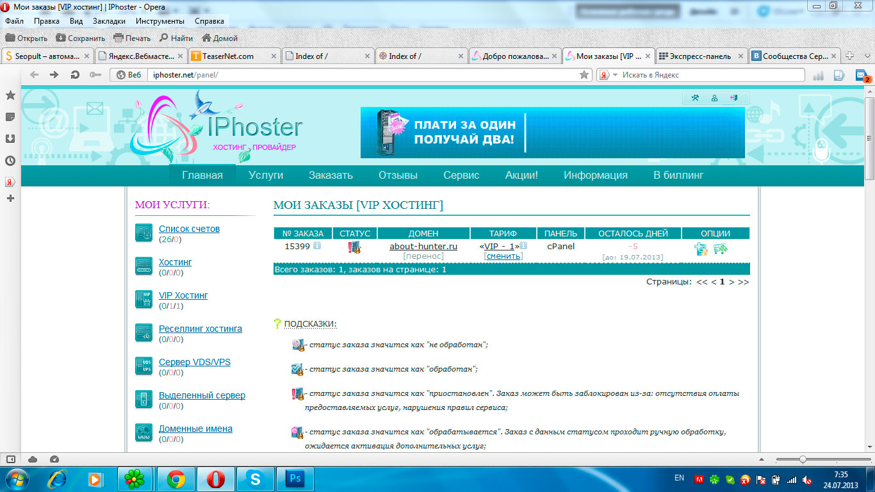Open Skype from the taskbar

coord(256,479)
